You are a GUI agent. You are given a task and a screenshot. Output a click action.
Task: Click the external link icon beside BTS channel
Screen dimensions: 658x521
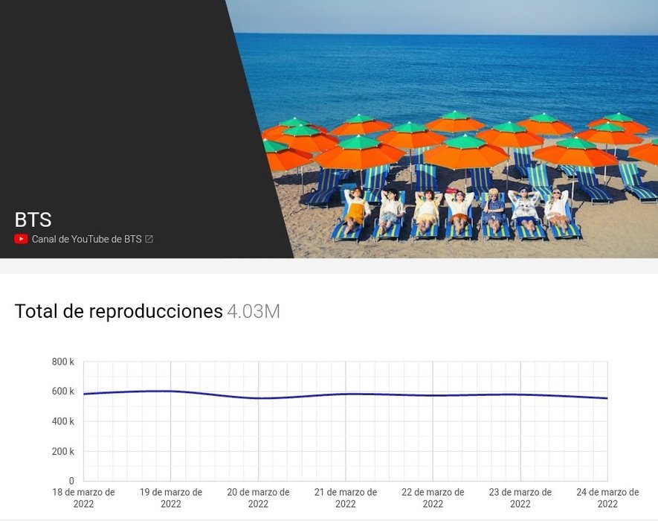[149, 239]
